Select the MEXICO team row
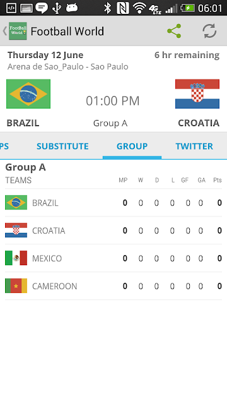This screenshot has height=404, width=227. pyautogui.click(x=113, y=258)
